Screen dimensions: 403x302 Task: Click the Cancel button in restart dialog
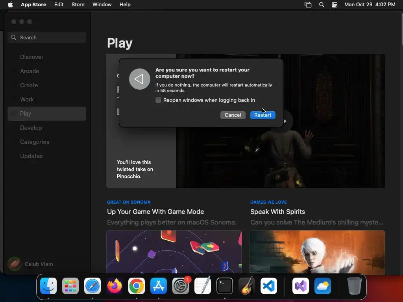click(233, 115)
